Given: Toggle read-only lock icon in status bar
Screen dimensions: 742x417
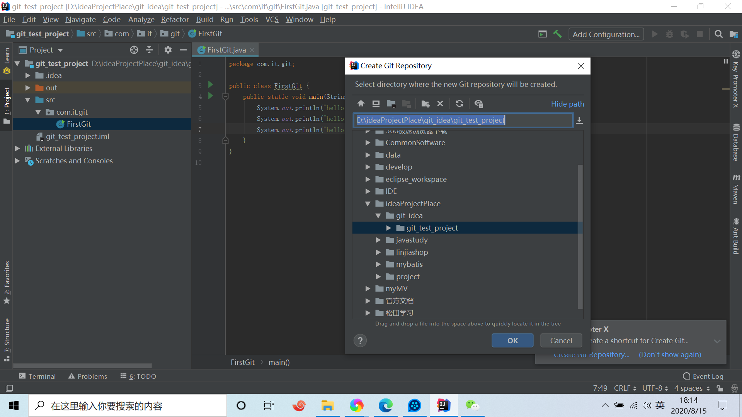Looking at the screenshot, I should [720, 388].
